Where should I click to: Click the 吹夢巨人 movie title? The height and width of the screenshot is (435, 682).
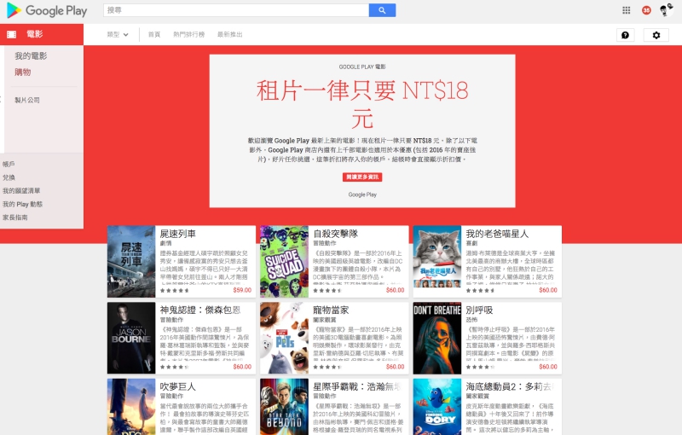(178, 386)
